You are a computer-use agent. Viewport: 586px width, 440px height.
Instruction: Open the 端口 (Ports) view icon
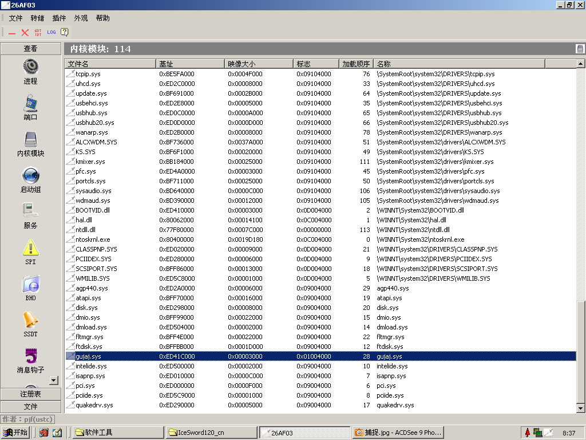(31, 103)
